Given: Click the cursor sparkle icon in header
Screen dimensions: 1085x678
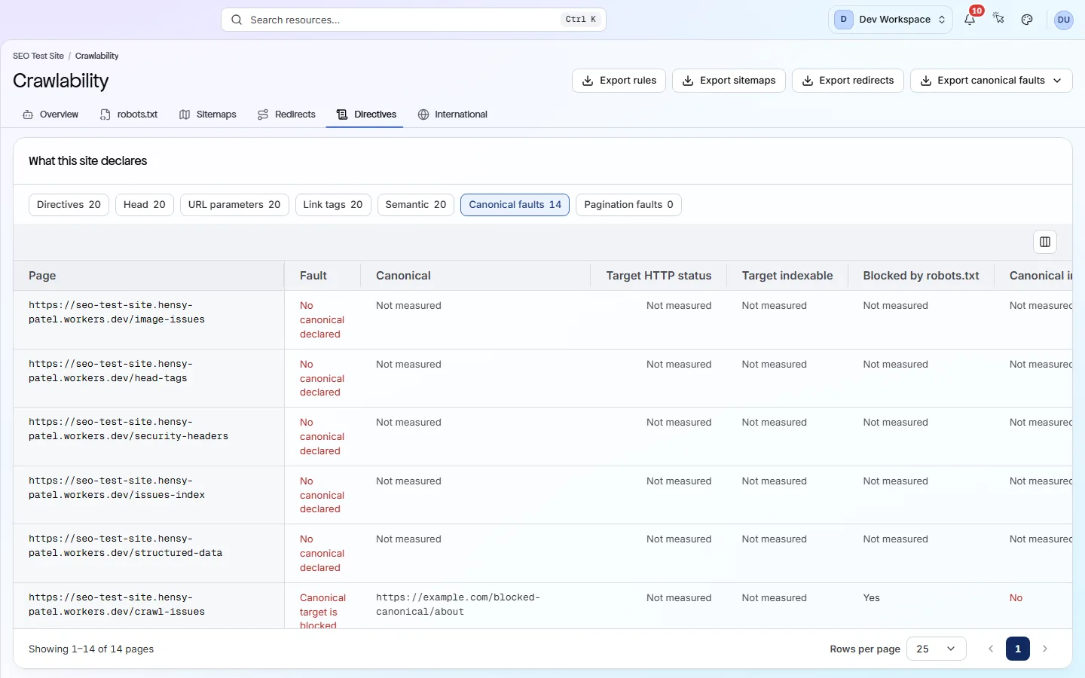Looking at the screenshot, I should click(x=998, y=20).
